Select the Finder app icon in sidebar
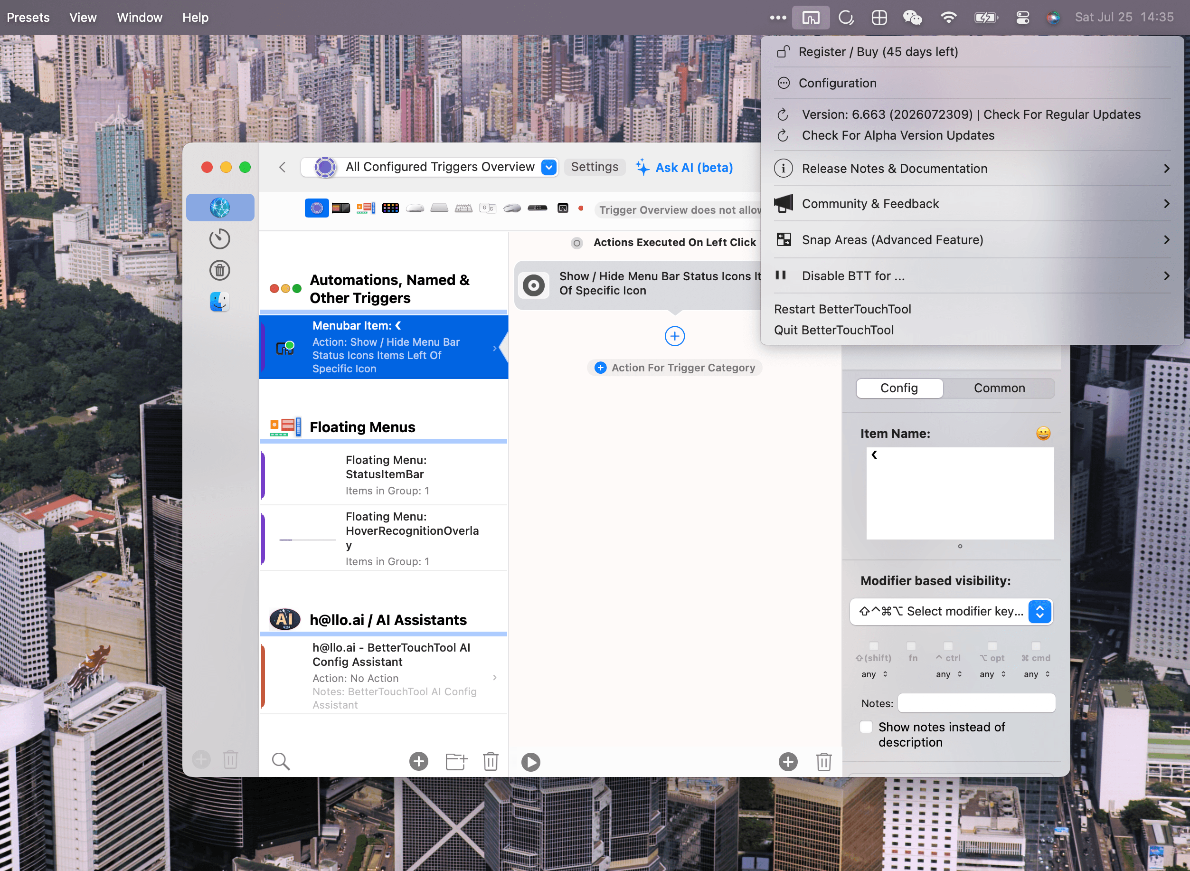 click(x=219, y=302)
